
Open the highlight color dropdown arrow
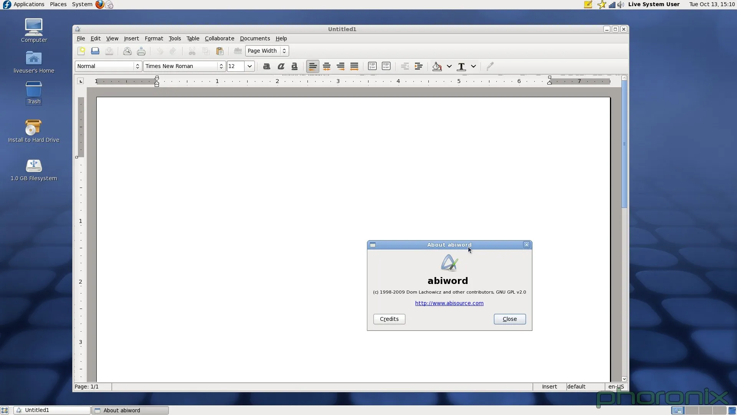(449, 66)
